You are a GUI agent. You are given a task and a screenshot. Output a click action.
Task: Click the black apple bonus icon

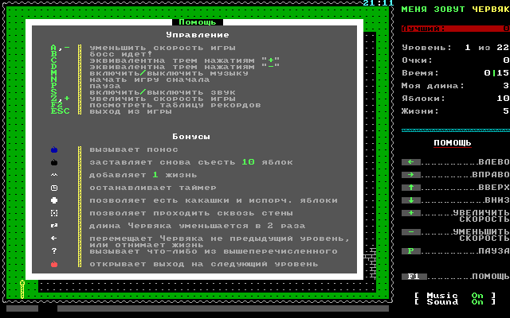point(54,162)
